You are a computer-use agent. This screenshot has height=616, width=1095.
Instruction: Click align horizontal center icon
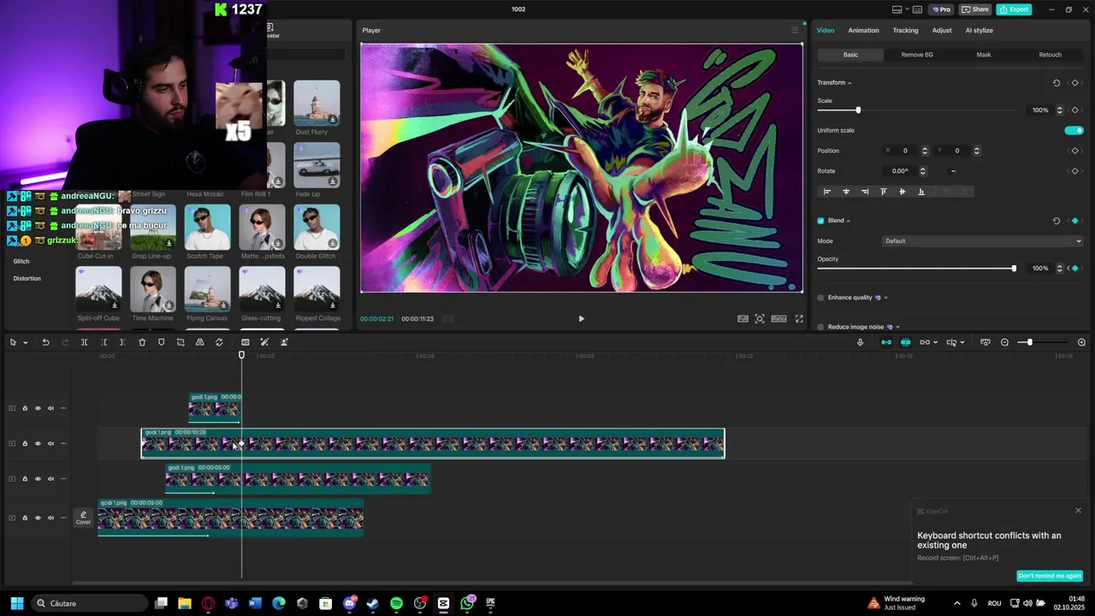(846, 192)
